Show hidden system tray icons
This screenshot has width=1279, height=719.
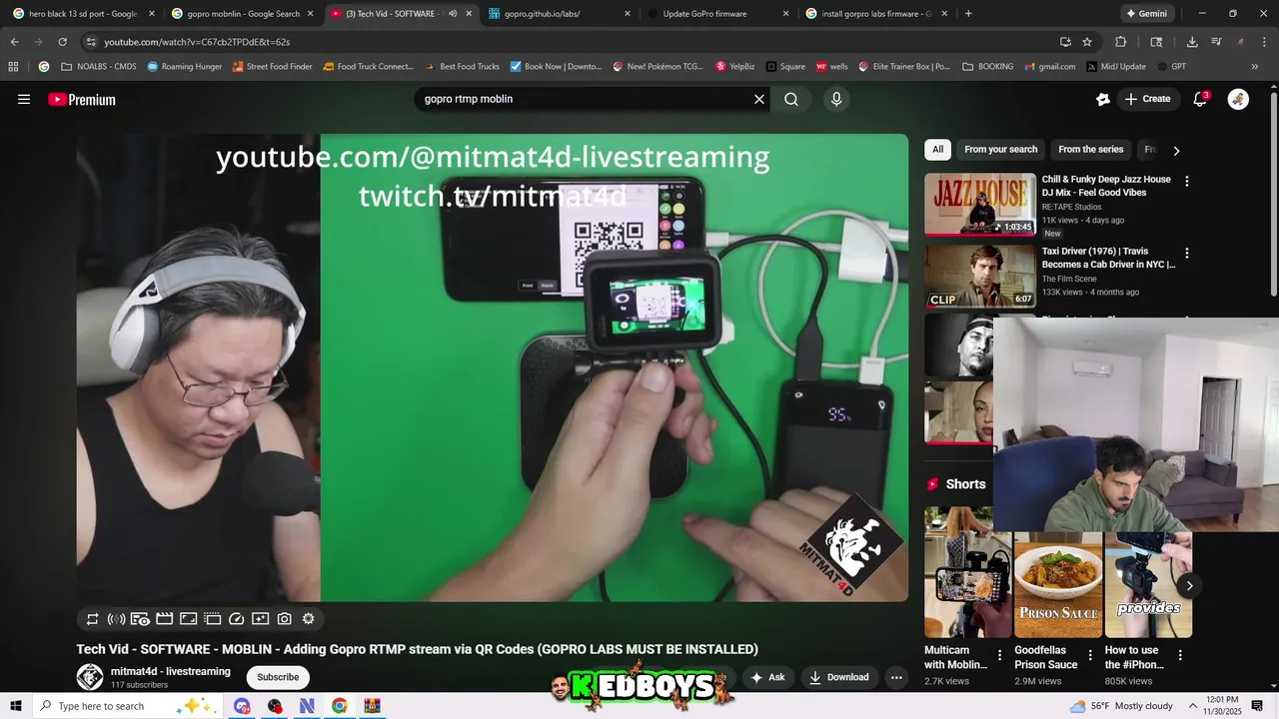click(x=1193, y=706)
